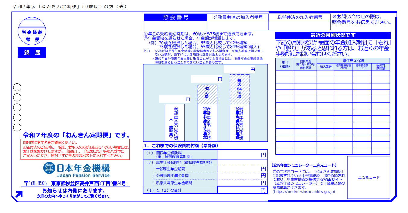This screenshot has height=213, width=408.
Task: Click the empty cell under 私学共済の加入者番号
Action: (x=299, y=25)
